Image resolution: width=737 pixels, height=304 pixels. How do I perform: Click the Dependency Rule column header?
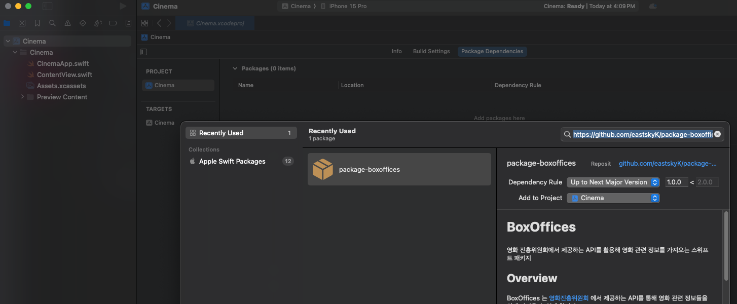tap(518, 85)
